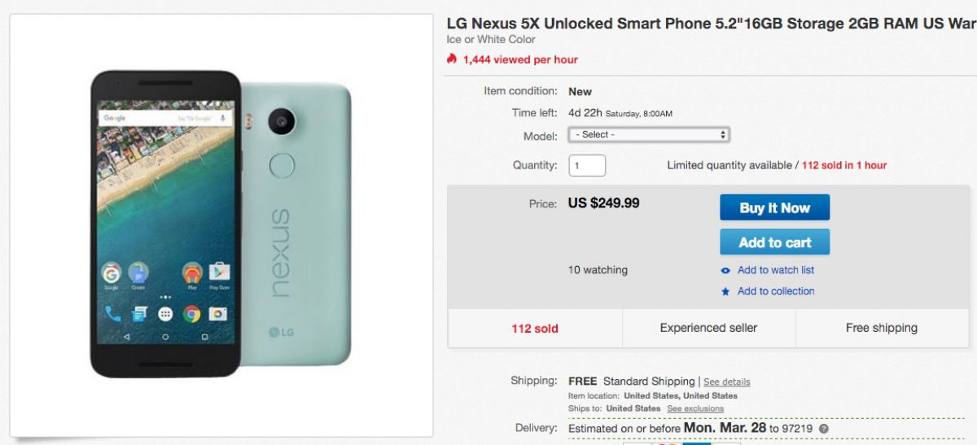Click the Add to watch list link
This screenshot has width=977, height=445.
[x=776, y=270]
